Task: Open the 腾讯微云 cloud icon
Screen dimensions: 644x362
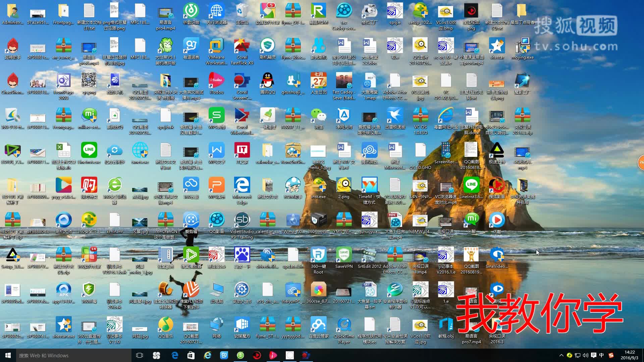Action: pos(369,153)
